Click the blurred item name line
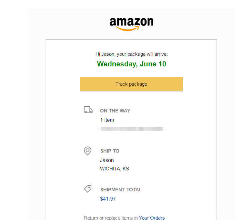Viewport: 251px width, 220px height. coord(131,129)
